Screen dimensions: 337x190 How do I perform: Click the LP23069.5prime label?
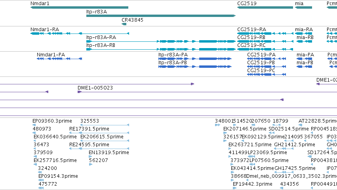267,153
